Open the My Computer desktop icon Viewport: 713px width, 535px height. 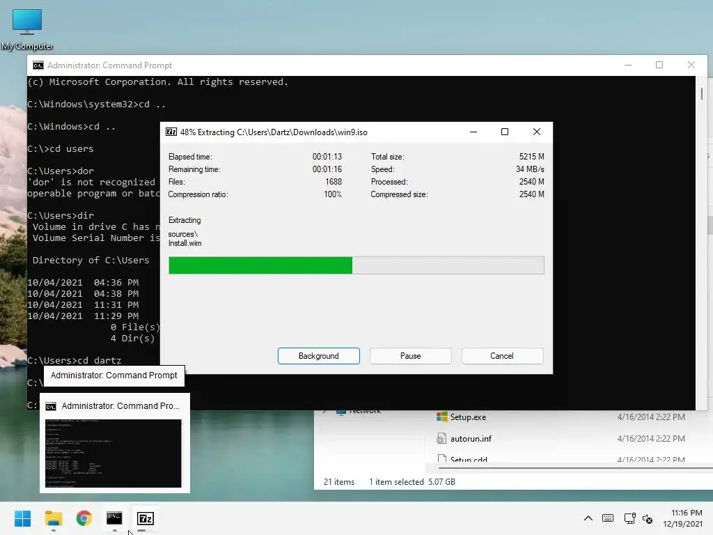(27, 28)
